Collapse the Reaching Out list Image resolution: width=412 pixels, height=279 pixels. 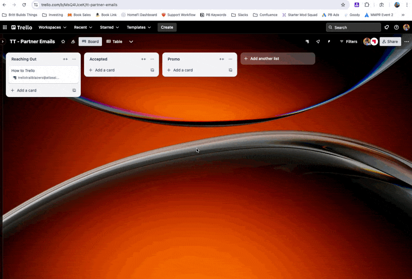pos(65,59)
